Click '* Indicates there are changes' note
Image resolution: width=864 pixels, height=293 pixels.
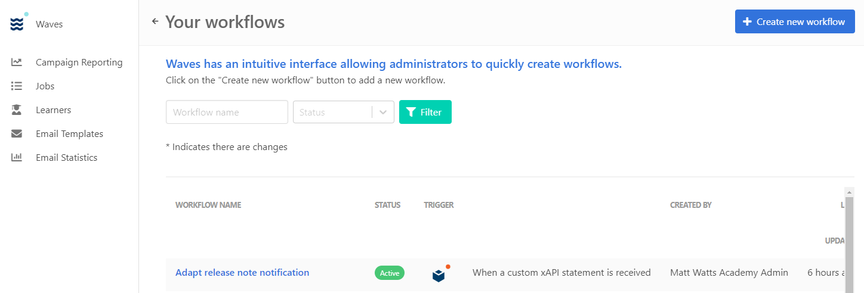coord(227,147)
